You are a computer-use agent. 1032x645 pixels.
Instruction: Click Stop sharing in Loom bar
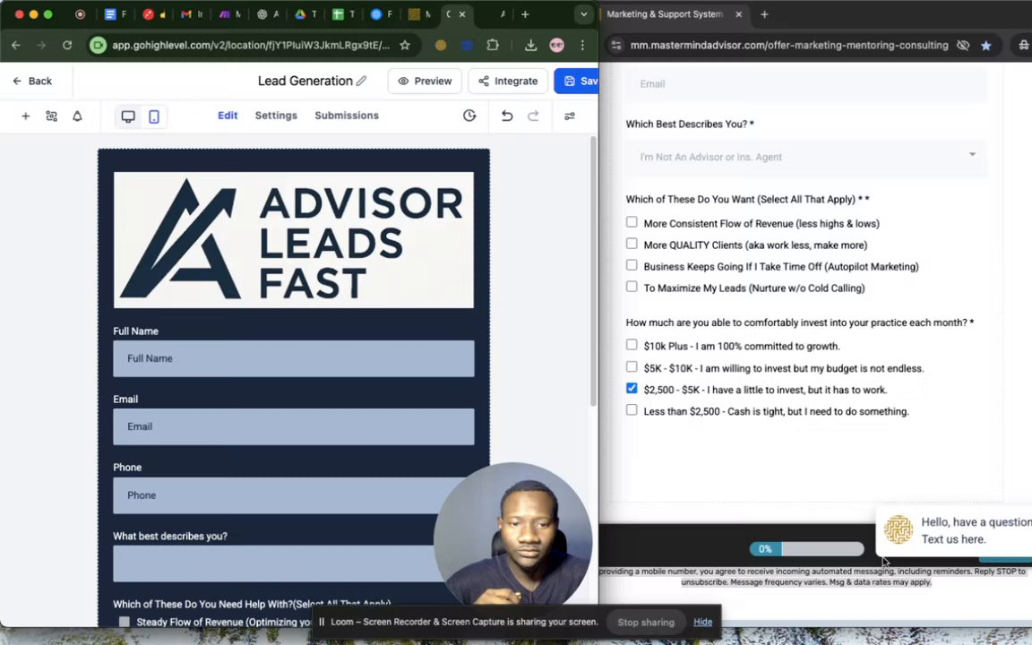coord(646,622)
